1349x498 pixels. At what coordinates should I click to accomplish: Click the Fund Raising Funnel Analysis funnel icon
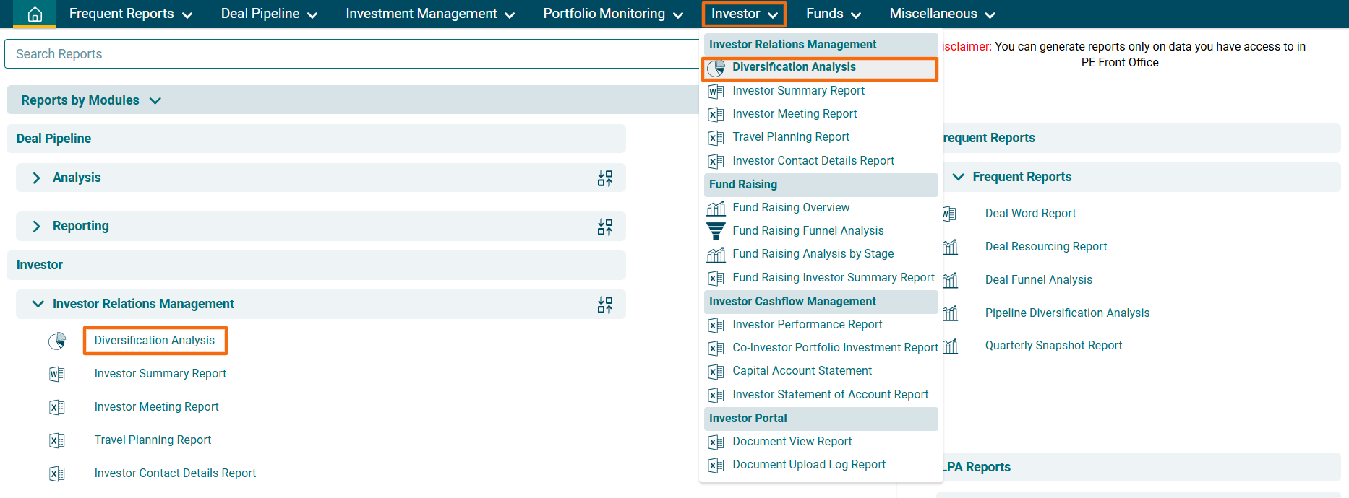716,231
